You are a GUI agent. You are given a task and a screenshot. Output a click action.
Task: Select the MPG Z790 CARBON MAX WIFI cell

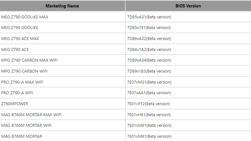tap(62, 60)
